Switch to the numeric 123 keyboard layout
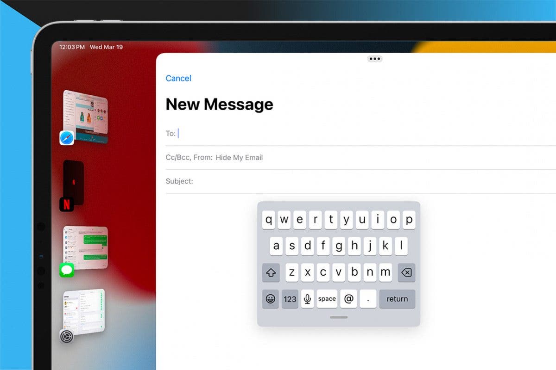Screen dimensions: 556x370 [x=290, y=299]
